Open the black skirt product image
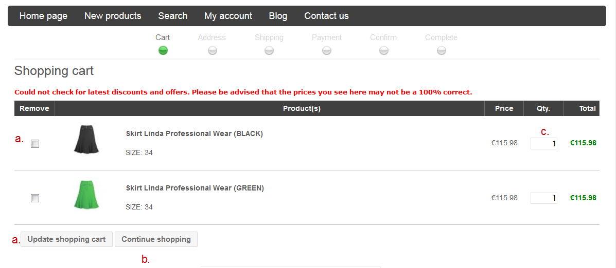This screenshot has width=616, height=268. (x=86, y=139)
